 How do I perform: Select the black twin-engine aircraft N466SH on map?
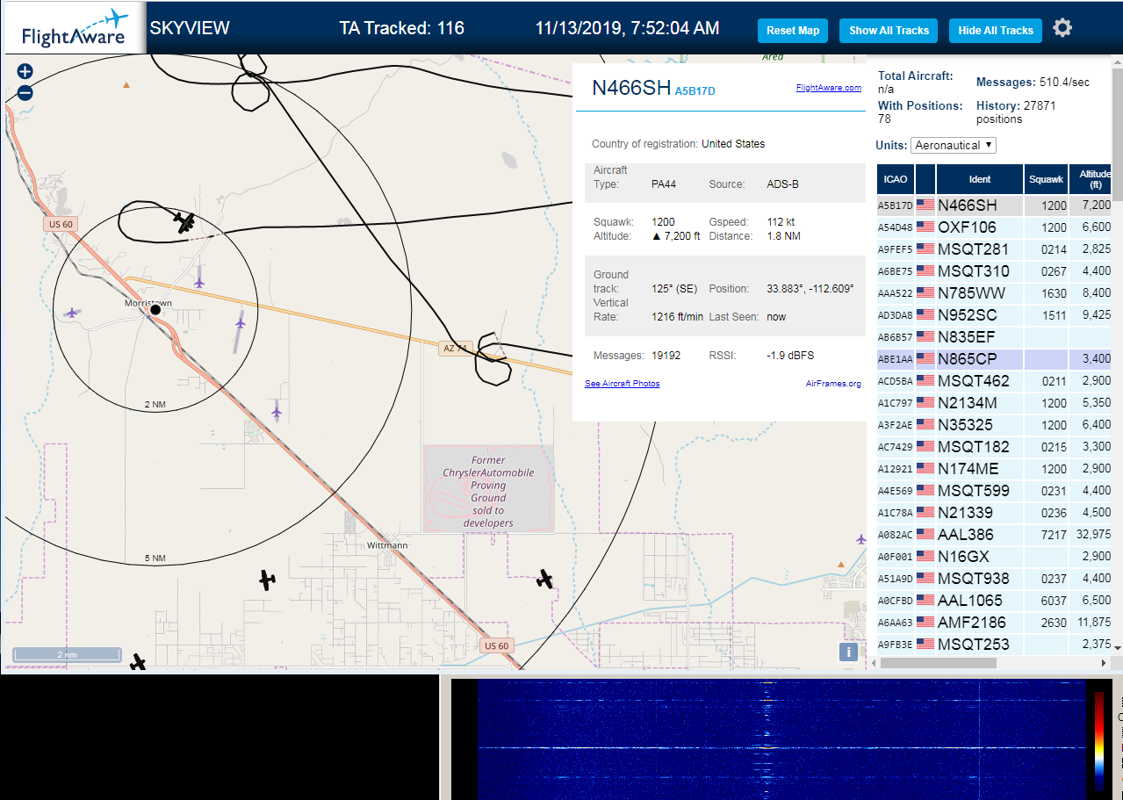(x=184, y=221)
